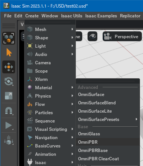Click the Navigation arrow icon
This screenshot has height=166, width=143.
(x=30, y=137)
